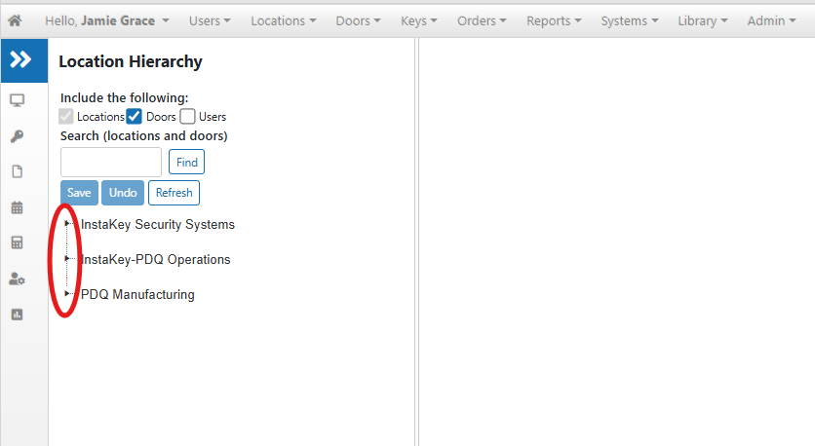The height and width of the screenshot is (446, 815).
Task: Open the key sidebar icon
Action: 18,136
